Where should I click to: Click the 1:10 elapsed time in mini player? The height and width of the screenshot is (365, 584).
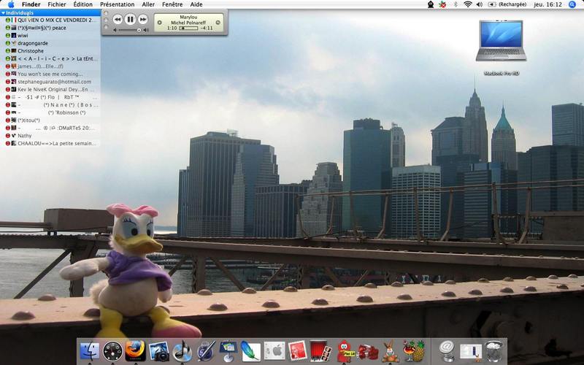point(172,28)
